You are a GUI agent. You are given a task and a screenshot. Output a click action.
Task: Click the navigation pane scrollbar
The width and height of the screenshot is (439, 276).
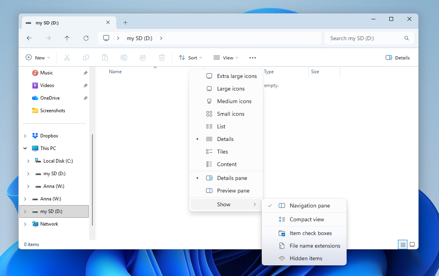pyautogui.click(x=92, y=180)
